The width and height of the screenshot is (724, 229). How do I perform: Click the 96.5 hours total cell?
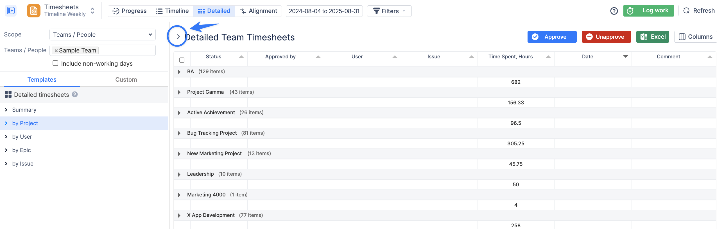pyautogui.click(x=516, y=123)
